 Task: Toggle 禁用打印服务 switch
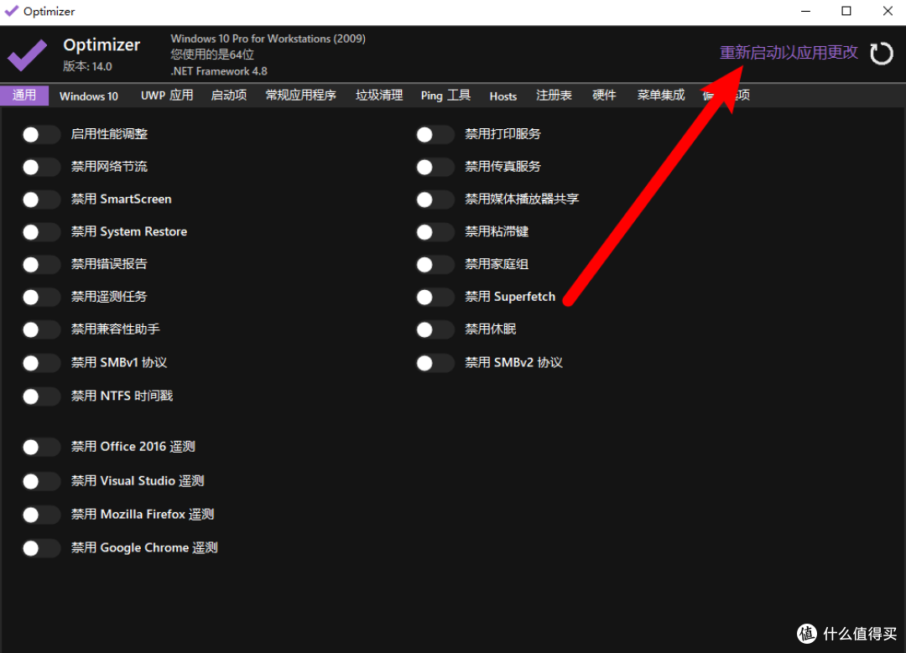435,134
